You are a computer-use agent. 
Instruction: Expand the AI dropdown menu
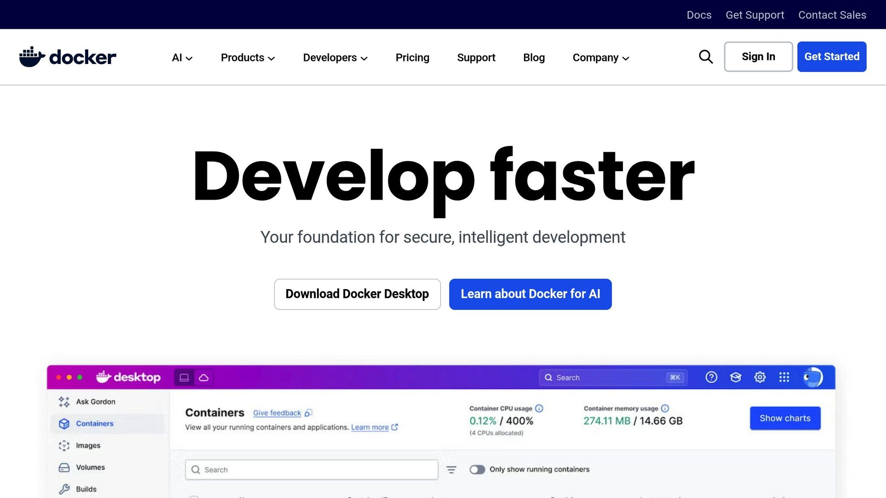(182, 57)
